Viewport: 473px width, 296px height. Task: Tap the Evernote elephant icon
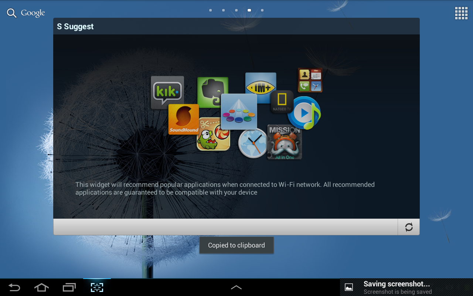point(212,92)
